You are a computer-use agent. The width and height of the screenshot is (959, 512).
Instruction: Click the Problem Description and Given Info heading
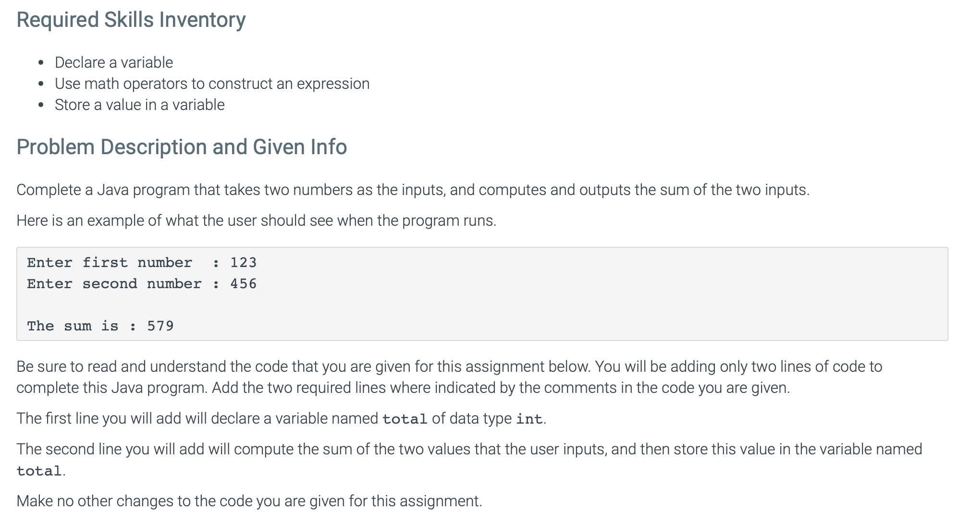coord(182,147)
